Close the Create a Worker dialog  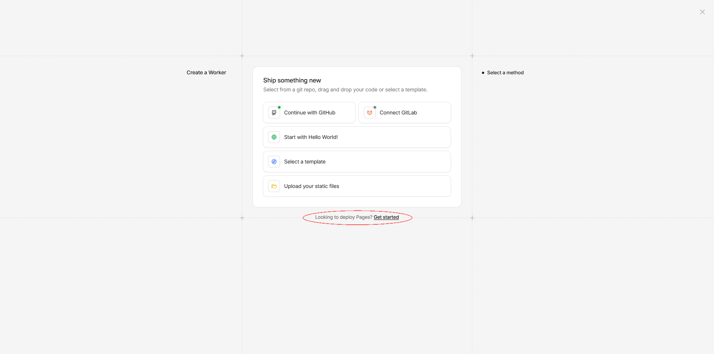point(702,12)
